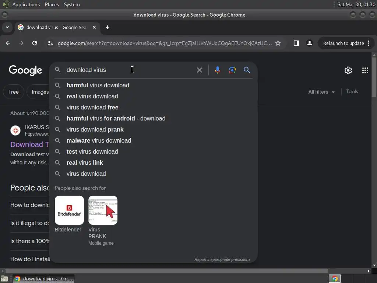The image size is (377, 283).
Task: Expand the All filters dropdown
Action: [321, 92]
